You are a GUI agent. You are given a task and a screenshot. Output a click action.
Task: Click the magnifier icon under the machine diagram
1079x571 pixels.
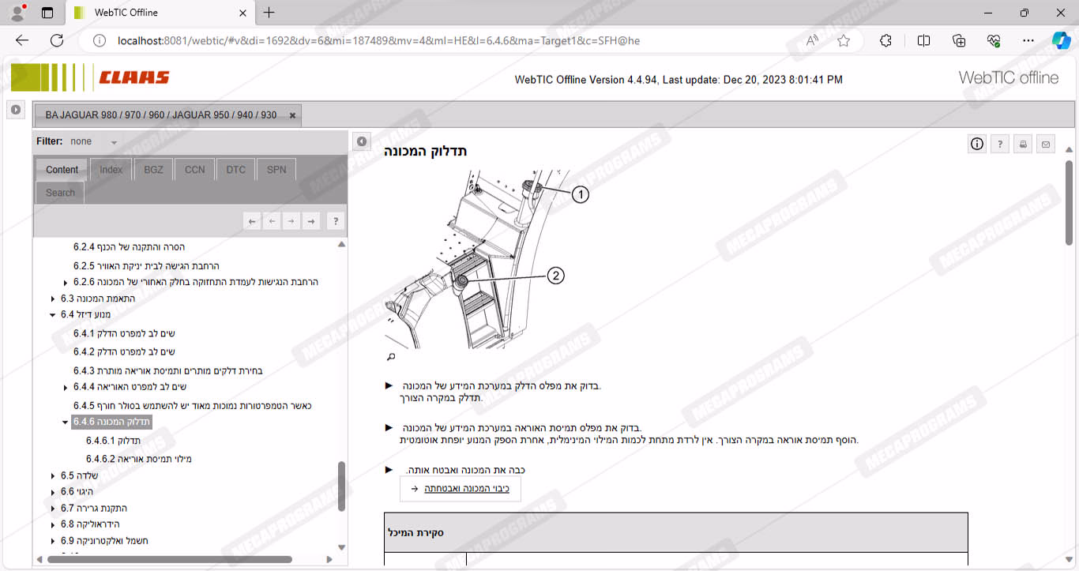[x=390, y=358]
